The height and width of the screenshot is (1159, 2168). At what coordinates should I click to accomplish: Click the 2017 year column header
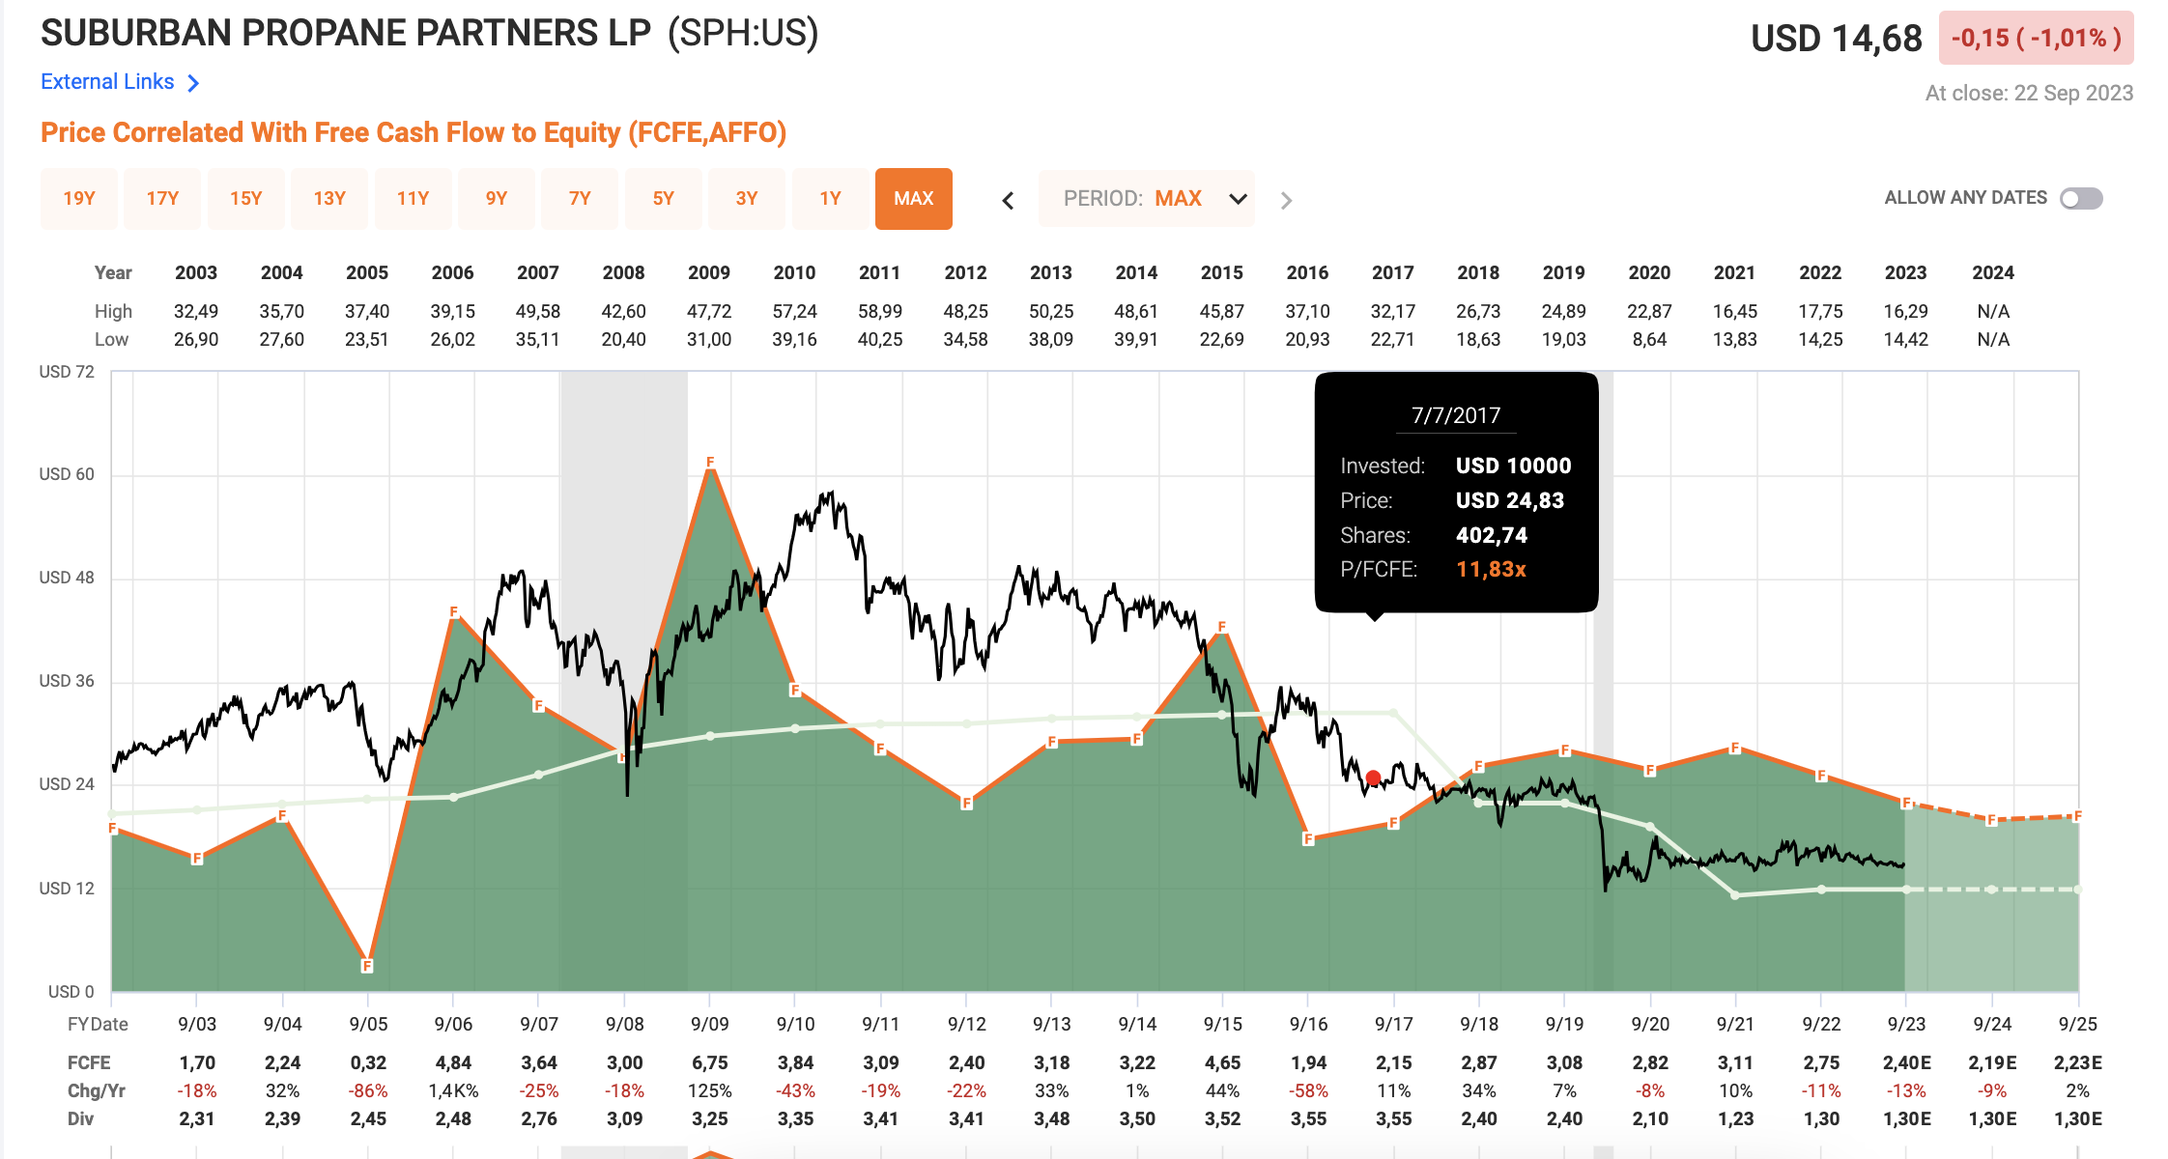1393,273
